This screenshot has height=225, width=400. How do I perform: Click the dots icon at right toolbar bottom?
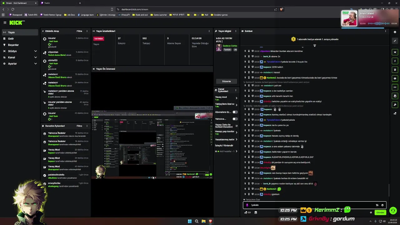pyautogui.click(x=395, y=113)
